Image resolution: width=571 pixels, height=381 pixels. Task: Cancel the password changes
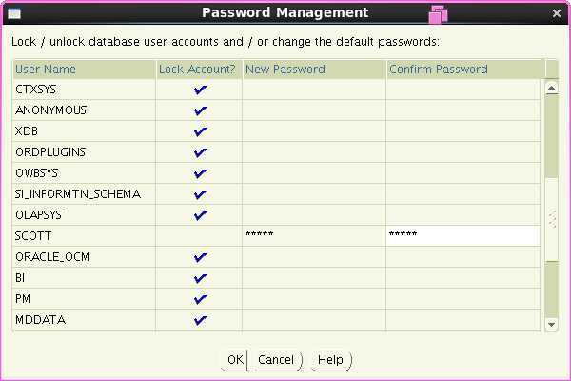pos(278,360)
